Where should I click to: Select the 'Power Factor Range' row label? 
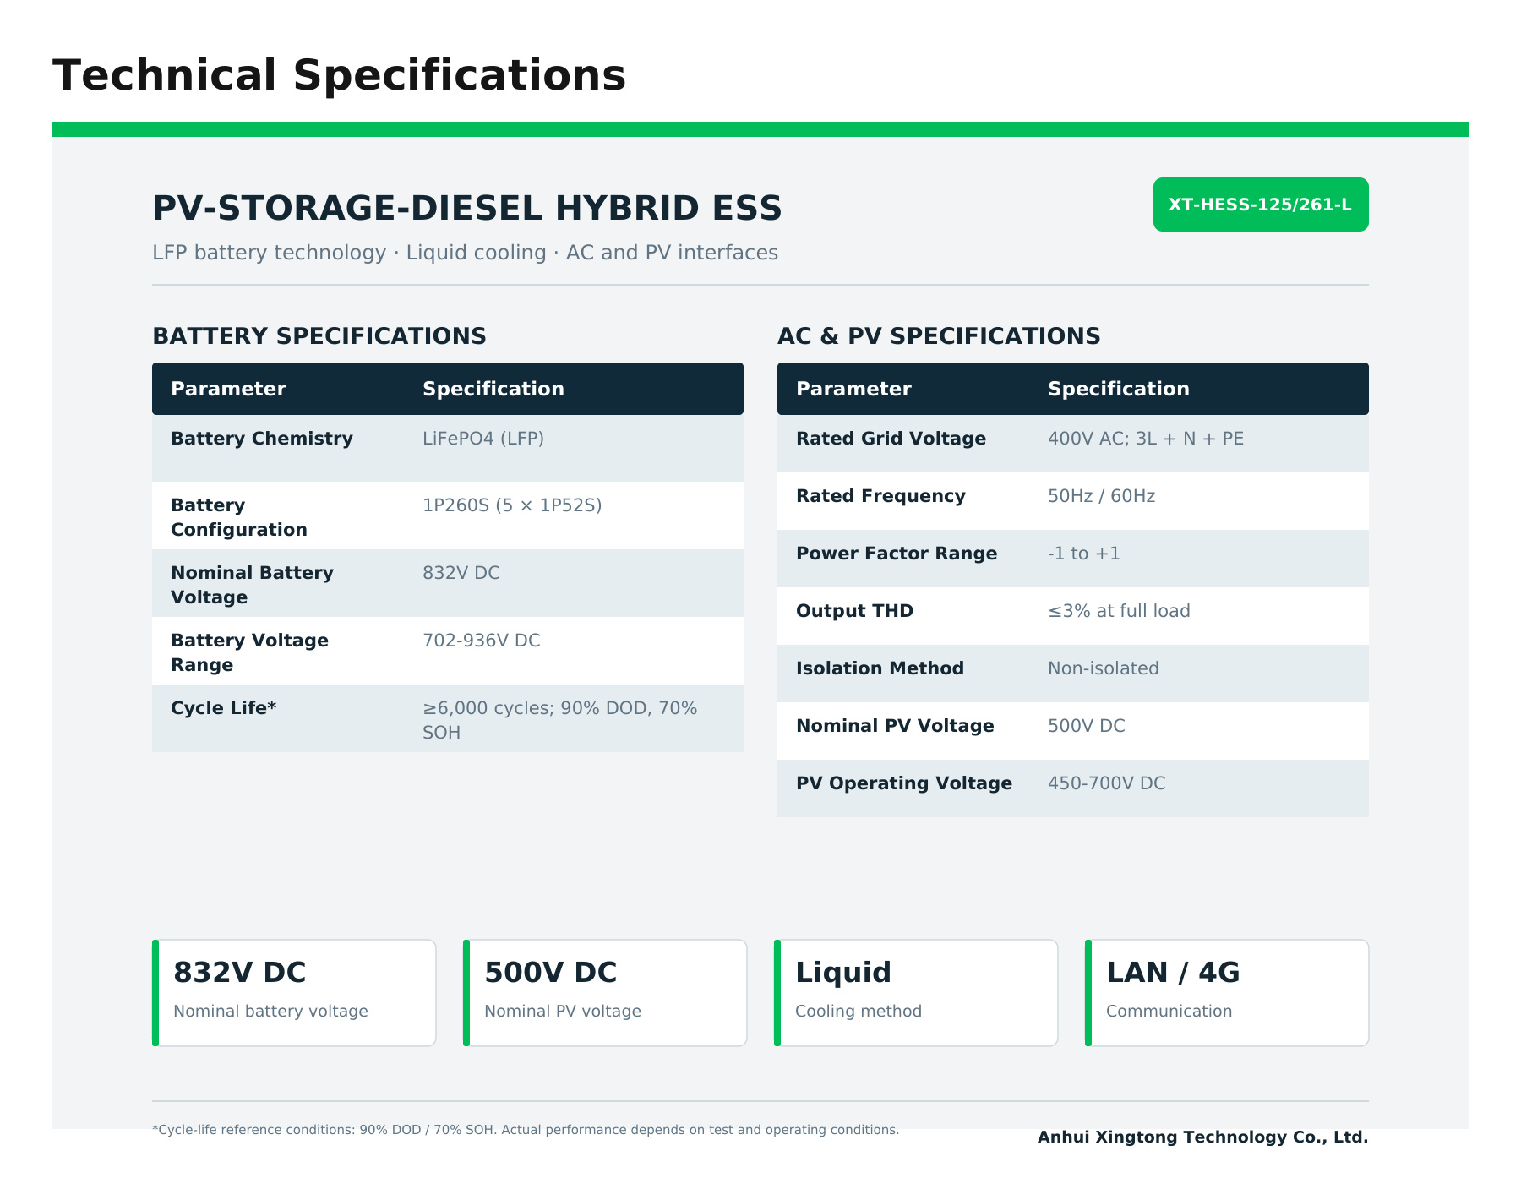coord(897,554)
